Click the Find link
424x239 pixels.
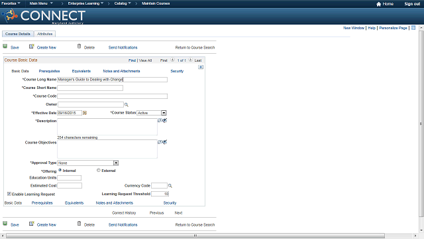[x=132, y=60]
